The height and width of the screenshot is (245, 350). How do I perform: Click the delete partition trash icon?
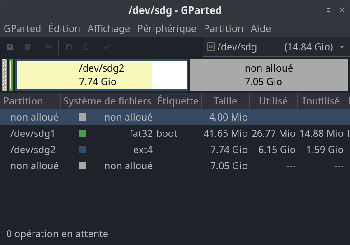28,47
